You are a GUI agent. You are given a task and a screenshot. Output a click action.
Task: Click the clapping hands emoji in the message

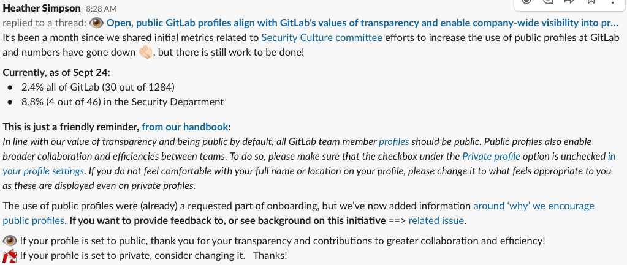pyautogui.click(x=145, y=52)
